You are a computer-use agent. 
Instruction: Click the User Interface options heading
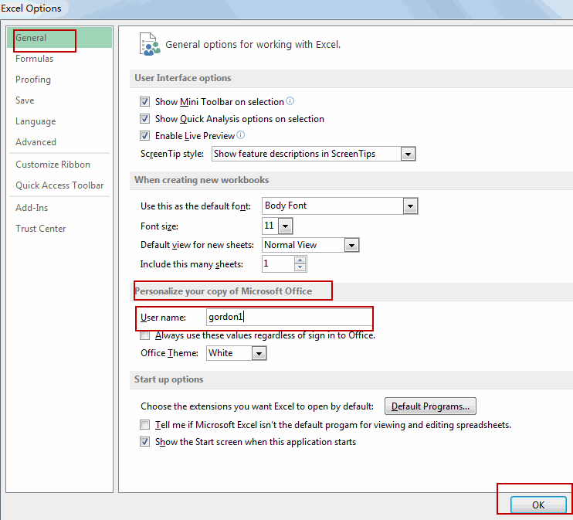pyautogui.click(x=183, y=78)
